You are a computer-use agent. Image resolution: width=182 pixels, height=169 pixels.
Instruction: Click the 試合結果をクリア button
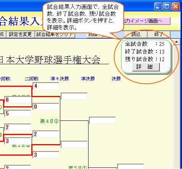(x=55, y=34)
